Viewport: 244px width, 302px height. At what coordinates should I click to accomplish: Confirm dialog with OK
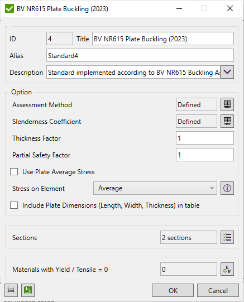pyautogui.click(x=173, y=290)
